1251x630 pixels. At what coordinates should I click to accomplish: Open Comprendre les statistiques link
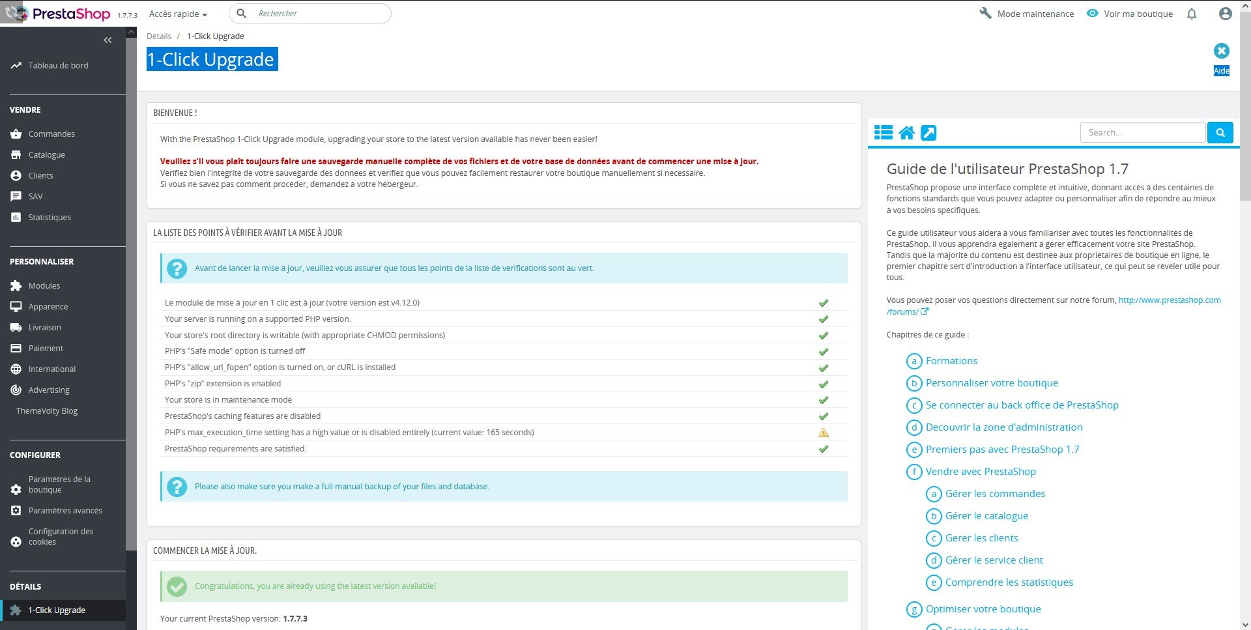pyautogui.click(x=1009, y=582)
